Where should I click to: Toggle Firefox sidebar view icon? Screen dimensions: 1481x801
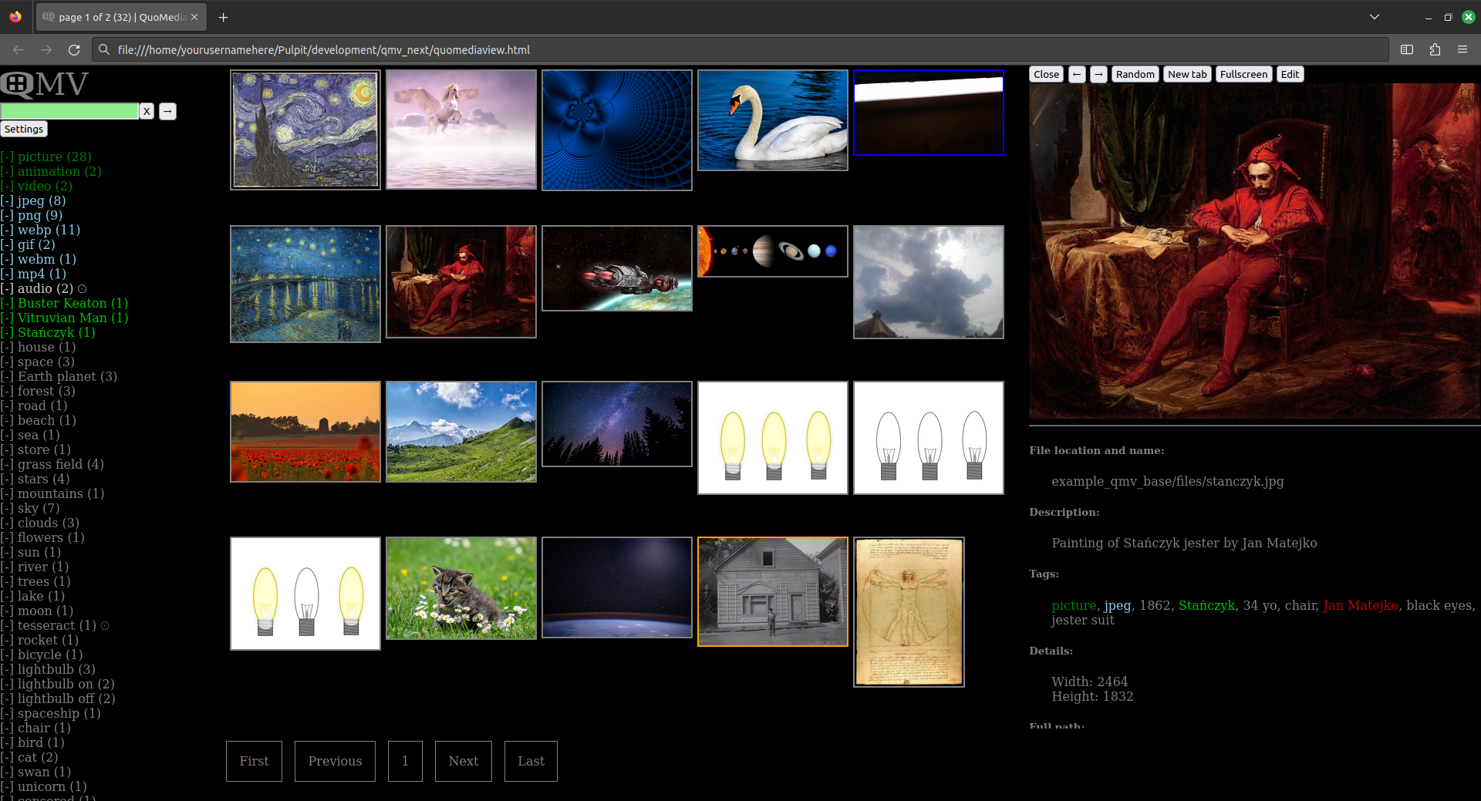1407,49
